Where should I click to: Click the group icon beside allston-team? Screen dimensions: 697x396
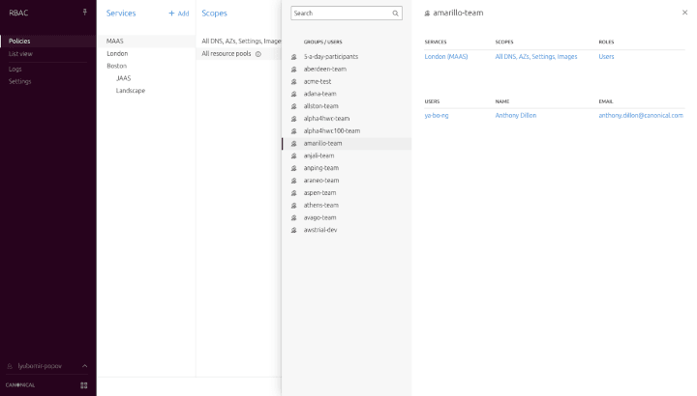(x=294, y=106)
